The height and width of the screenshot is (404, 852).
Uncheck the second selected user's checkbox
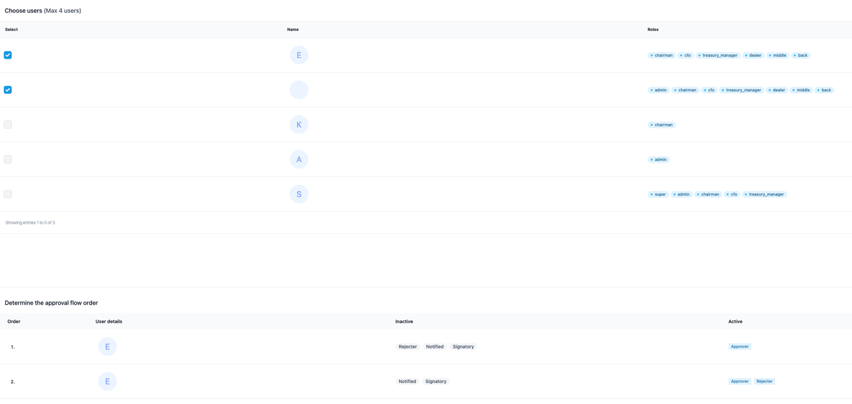click(7, 89)
